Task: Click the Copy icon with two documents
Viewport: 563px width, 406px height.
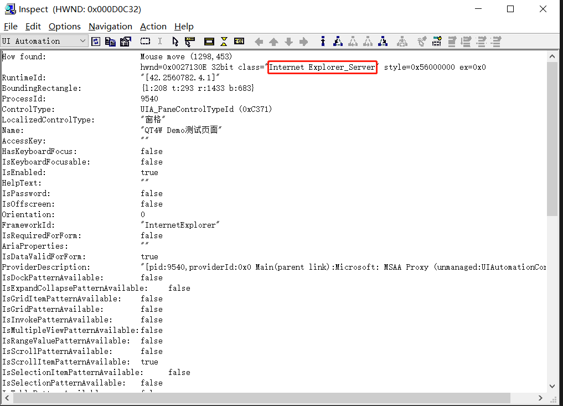Action: pos(110,42)
